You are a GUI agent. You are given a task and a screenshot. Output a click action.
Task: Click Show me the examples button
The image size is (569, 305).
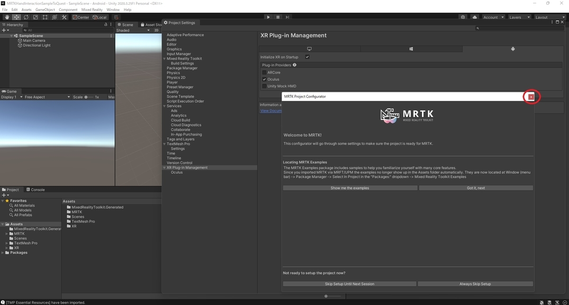coord(350,188)
